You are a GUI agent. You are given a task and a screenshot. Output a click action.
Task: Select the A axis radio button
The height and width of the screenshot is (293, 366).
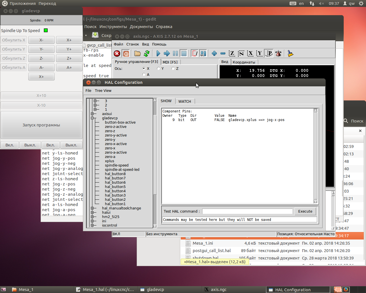144,75
